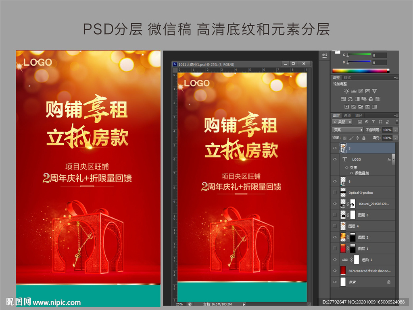The width and height of the screenshot is (413, 310).
Task: Click the layer mask thumbnail of 图层 1
Action: 353,248
